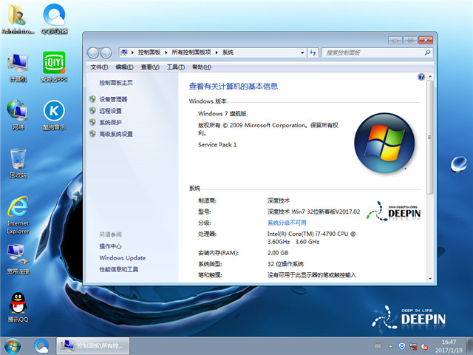Screen dimensions: 473x355
Task: Open the 工具(T) menu
Action: 176,67
